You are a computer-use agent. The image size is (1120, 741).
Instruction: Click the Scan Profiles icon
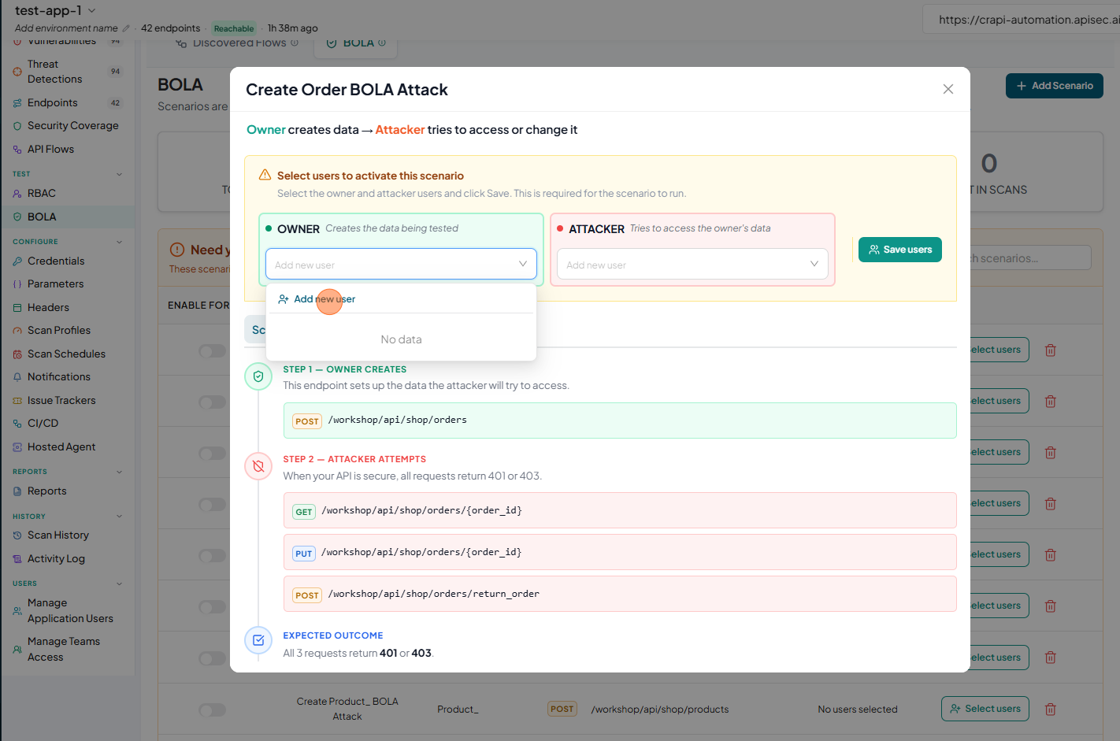(17, 331)
